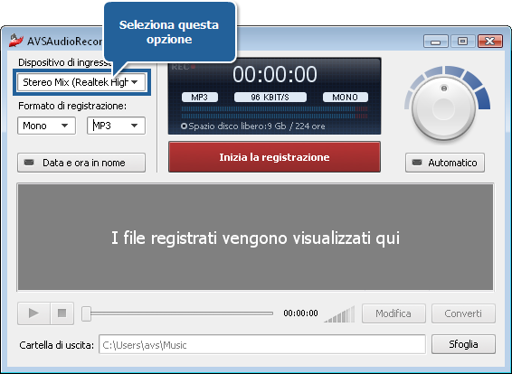Click the round recording level knob

click(444, 108)
